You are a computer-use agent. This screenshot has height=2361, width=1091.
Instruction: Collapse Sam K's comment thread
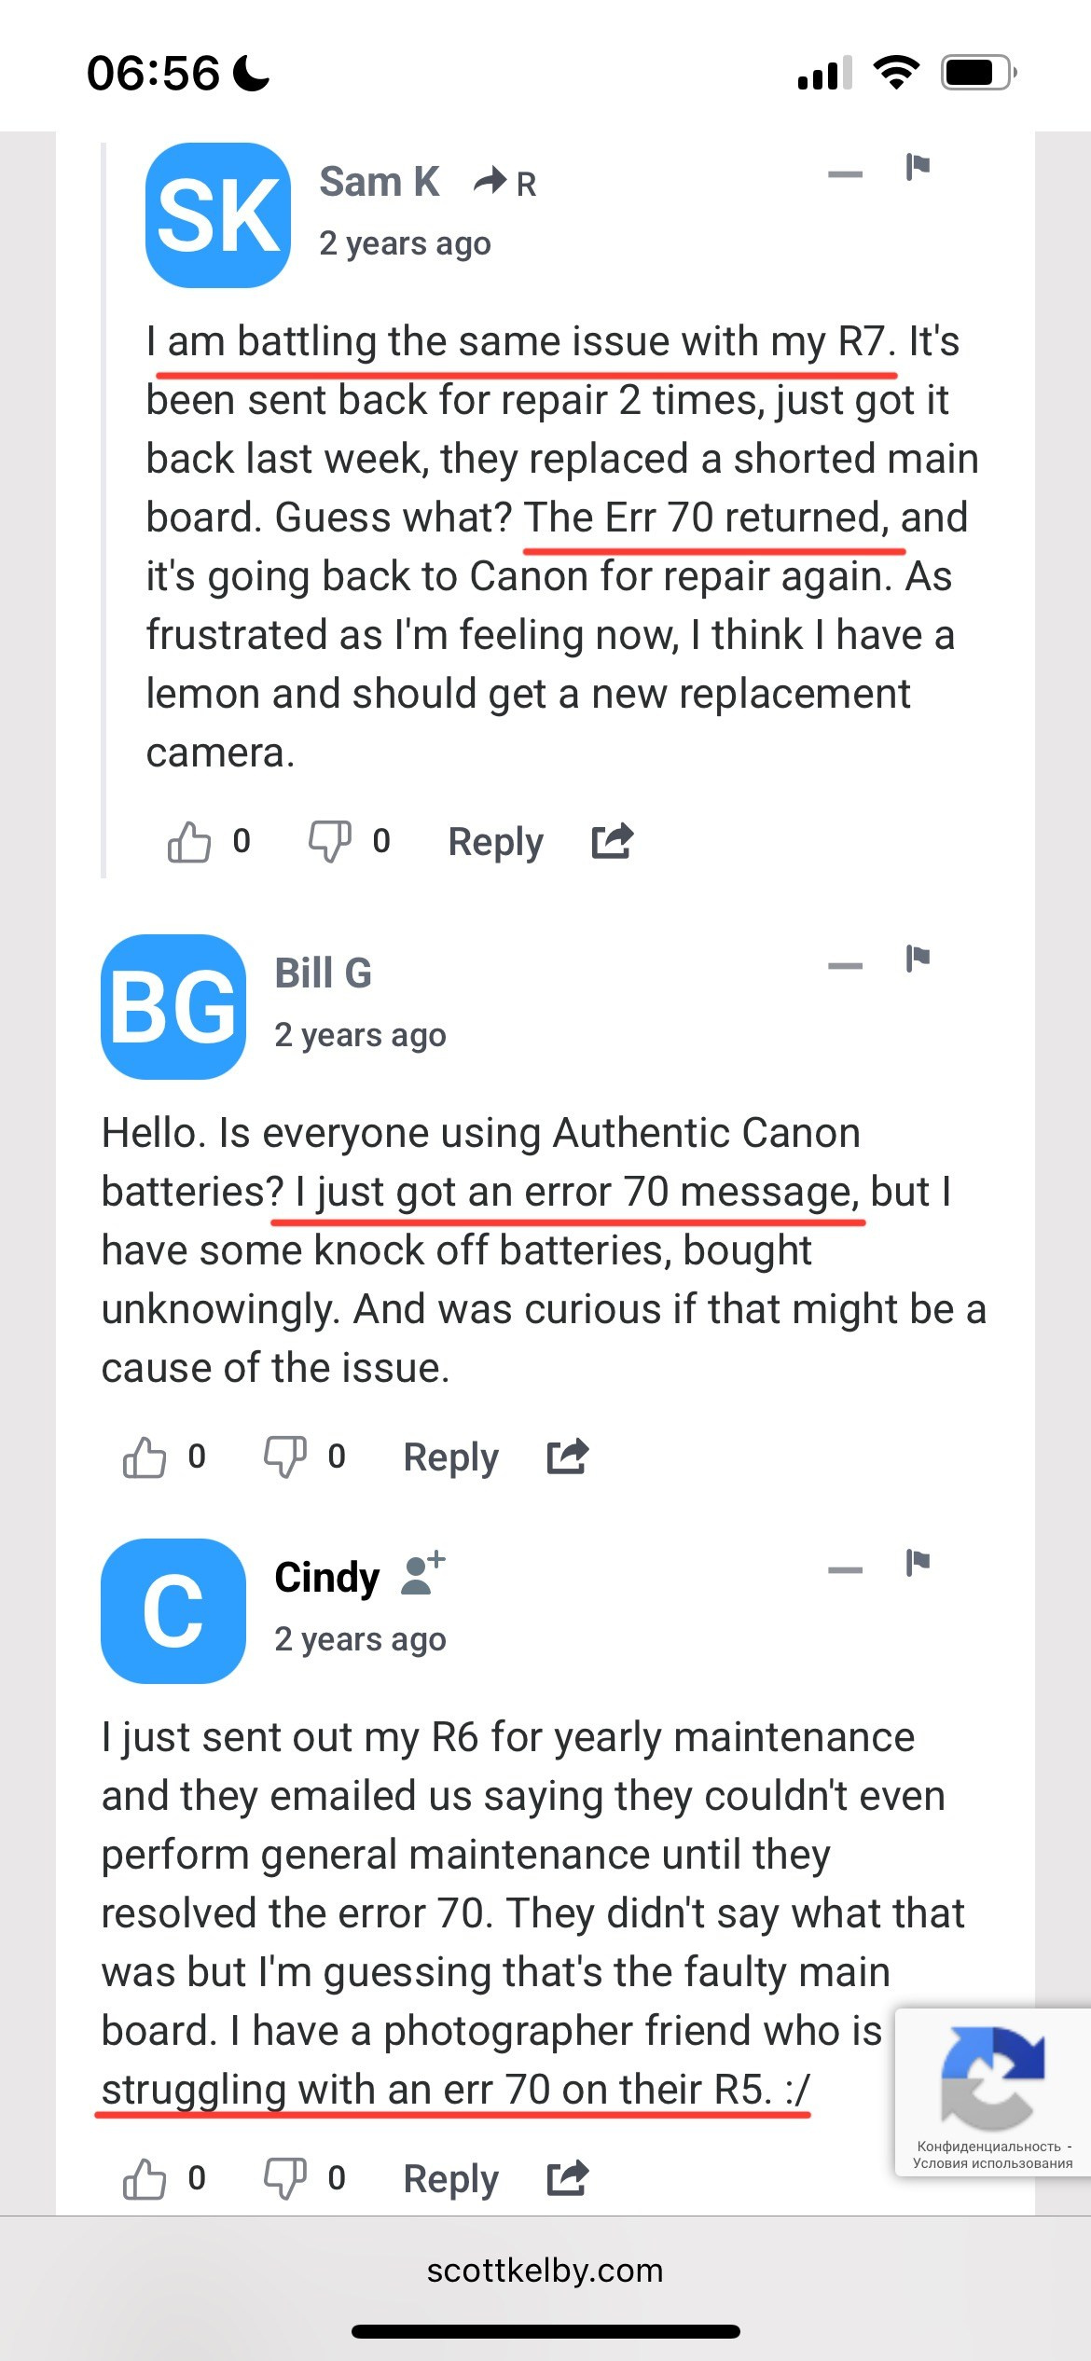[845, 174]
